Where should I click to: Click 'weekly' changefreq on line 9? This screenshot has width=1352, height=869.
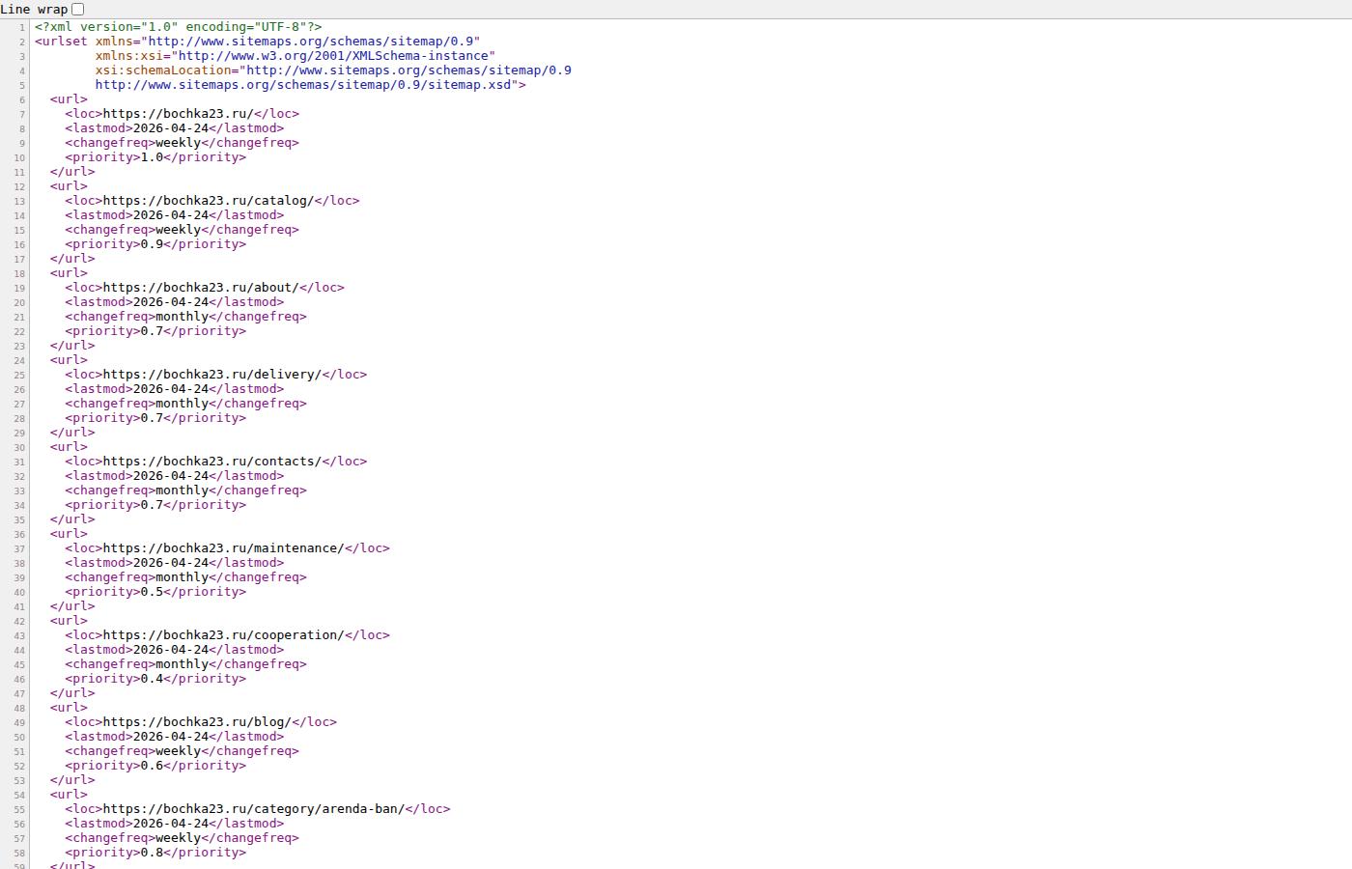179,143
